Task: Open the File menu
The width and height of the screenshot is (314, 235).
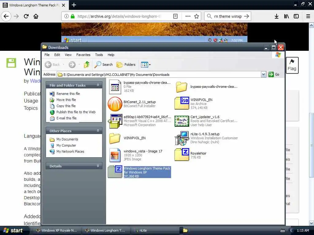Action: tap(47, 55)
